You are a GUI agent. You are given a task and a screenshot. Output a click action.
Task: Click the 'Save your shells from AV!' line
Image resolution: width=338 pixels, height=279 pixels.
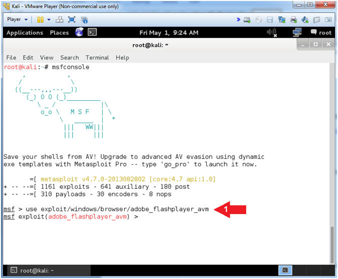pyautogui.click(x=134, y=157)
